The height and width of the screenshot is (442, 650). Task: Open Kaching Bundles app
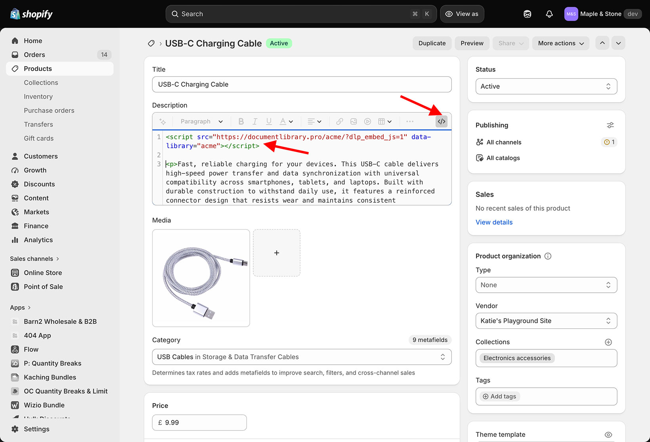59,377
